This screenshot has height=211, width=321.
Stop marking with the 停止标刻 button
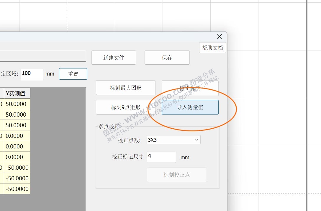click(x=190, y=88)
